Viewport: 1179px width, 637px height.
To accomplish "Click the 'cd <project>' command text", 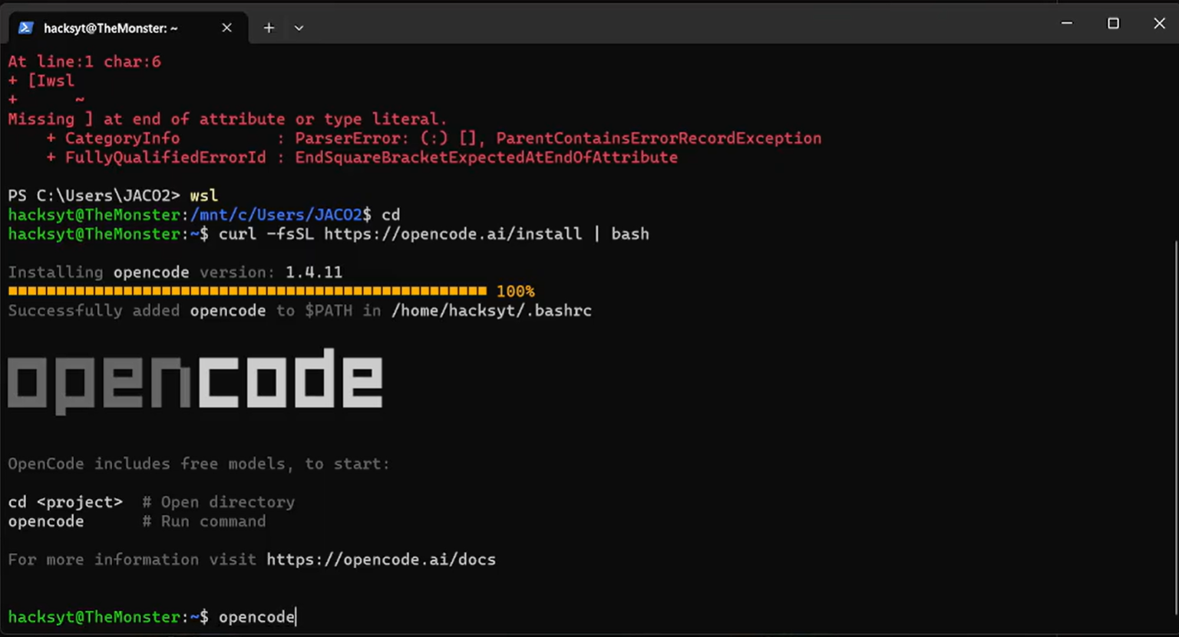I will [x=65, y=502].
